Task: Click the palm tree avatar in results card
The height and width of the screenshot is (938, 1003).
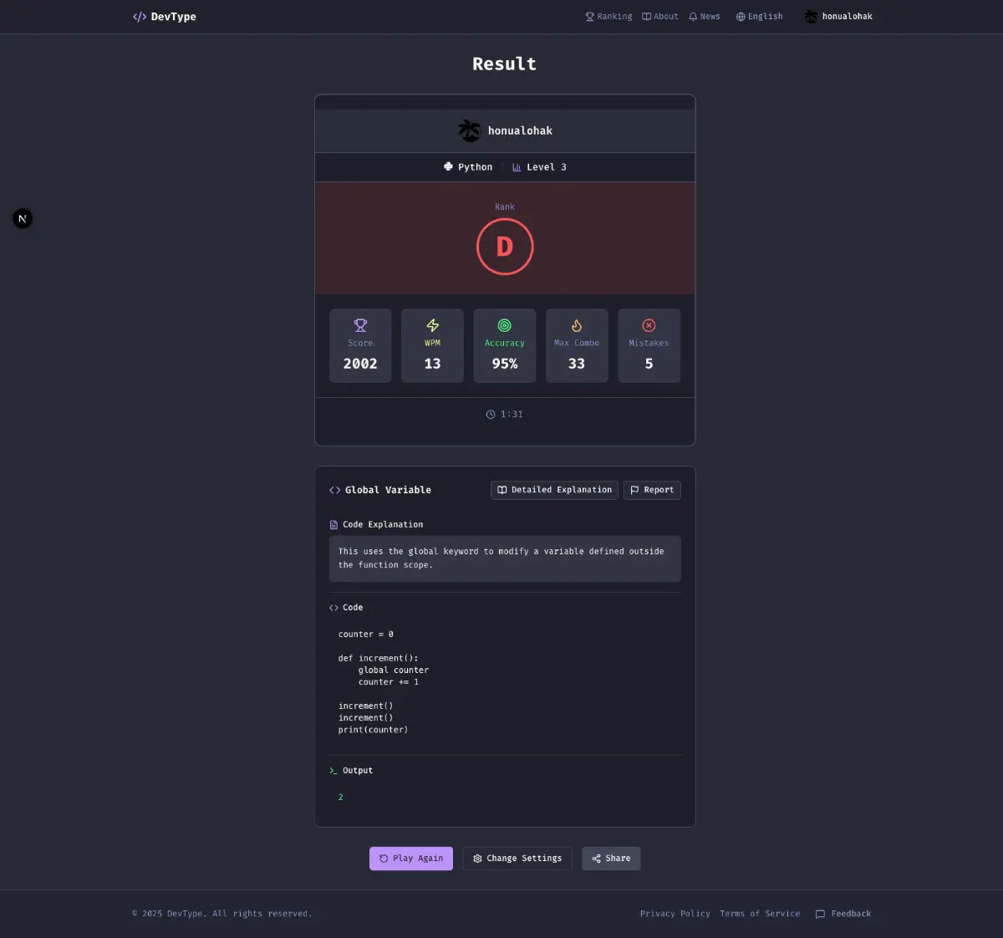Action: [470, 130]
